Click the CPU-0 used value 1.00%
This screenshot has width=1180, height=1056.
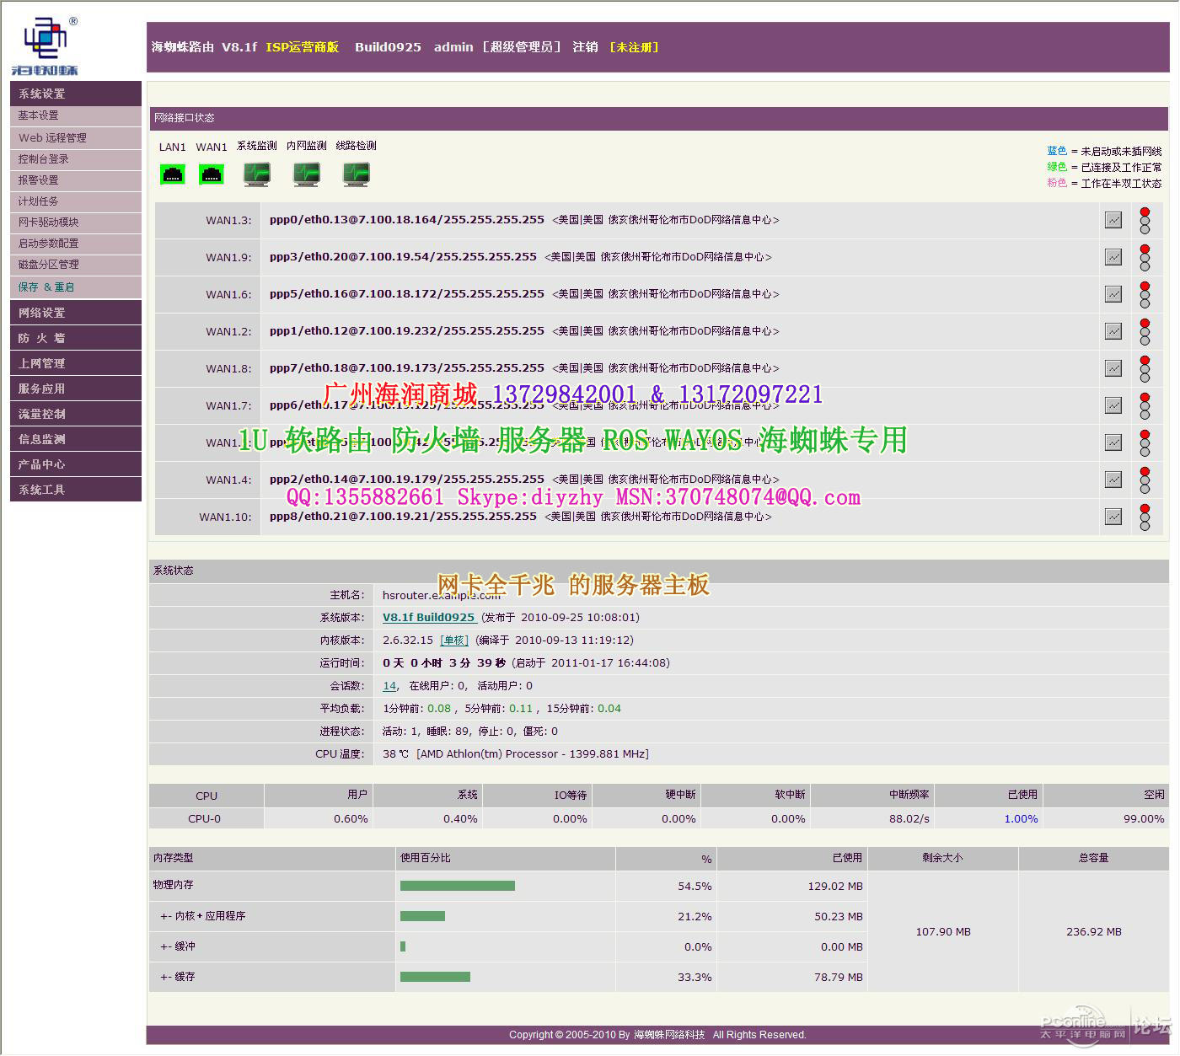click(x=1021, y=819)
